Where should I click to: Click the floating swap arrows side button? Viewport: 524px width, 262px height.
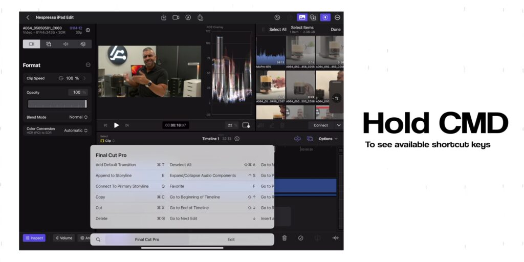[337, 98]
